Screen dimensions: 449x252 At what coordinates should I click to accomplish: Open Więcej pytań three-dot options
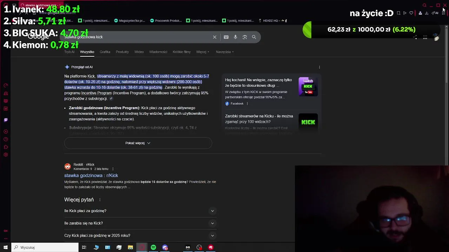point(100,200)
